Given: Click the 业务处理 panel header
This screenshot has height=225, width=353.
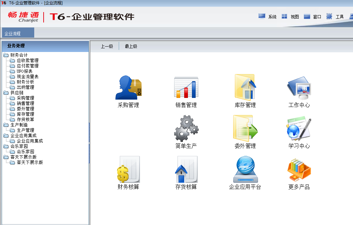Looking at the screenshot, I should [45, 46].
